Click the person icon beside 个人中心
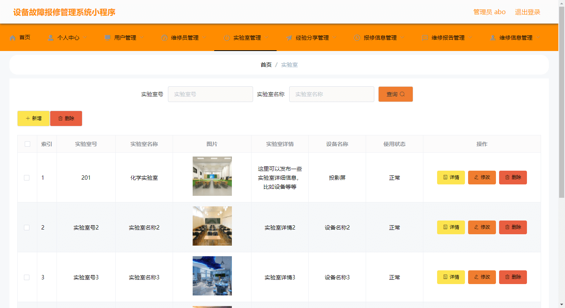 tap(50, 38)
